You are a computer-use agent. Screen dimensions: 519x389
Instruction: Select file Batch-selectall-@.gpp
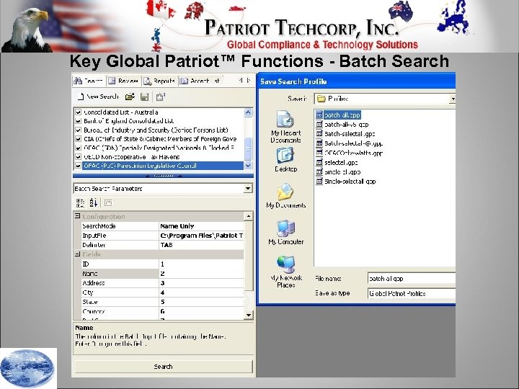pyautogui.click(x=349, y=143)
